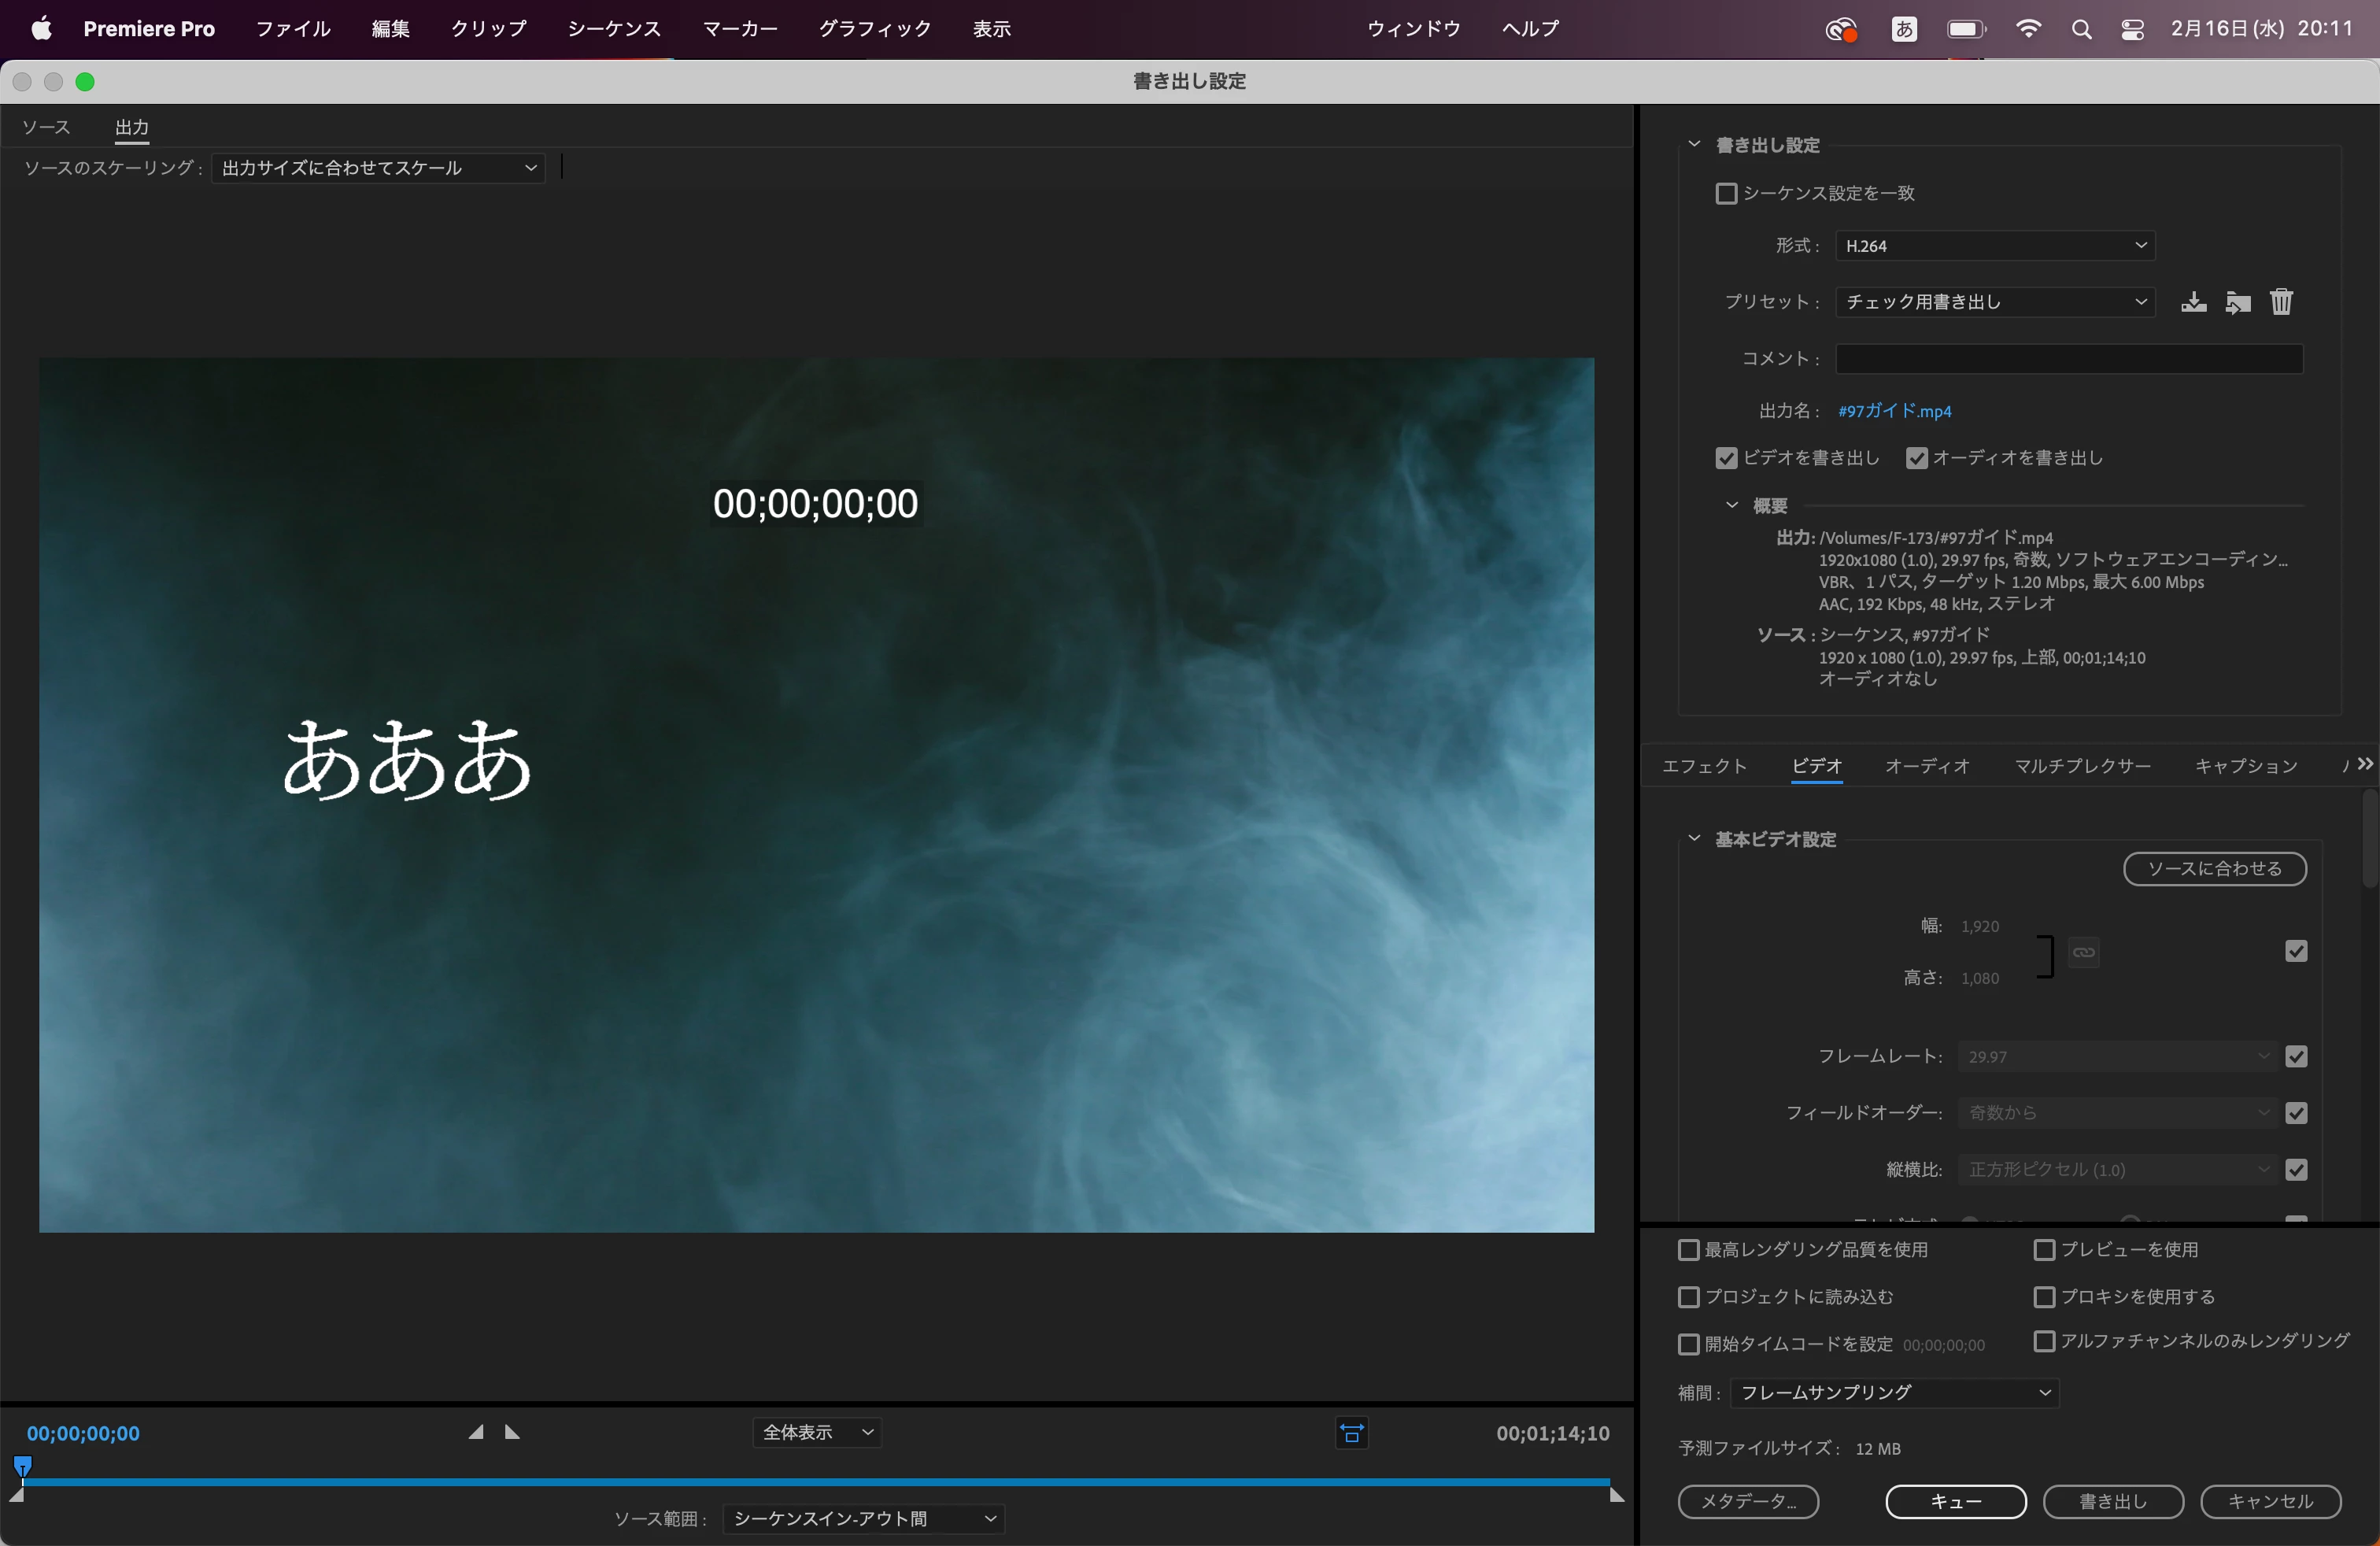Switch to the オーディオ tab
The image size is (2380, 1546).
[1927, 766]
